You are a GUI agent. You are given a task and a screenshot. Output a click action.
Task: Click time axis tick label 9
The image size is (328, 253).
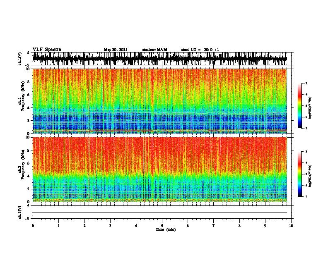pyautogui.click(x=265, y=226)
